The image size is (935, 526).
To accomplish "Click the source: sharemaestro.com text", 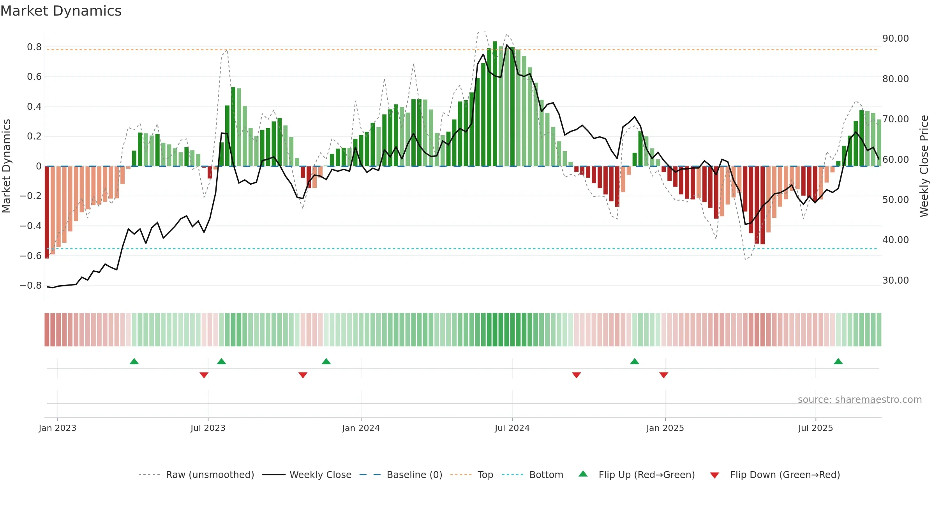I will [x=859, y=399].
